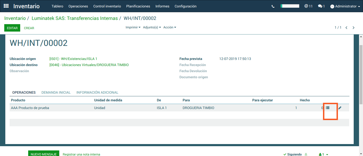Go to next record arrow
363x156 pixels.
pyautogui.click(x=353, y=28)
